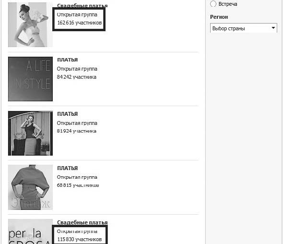The height and width of the screenshot is (244, 283).
Task: Click the Встреча label text
Action: tap(228, 4)
